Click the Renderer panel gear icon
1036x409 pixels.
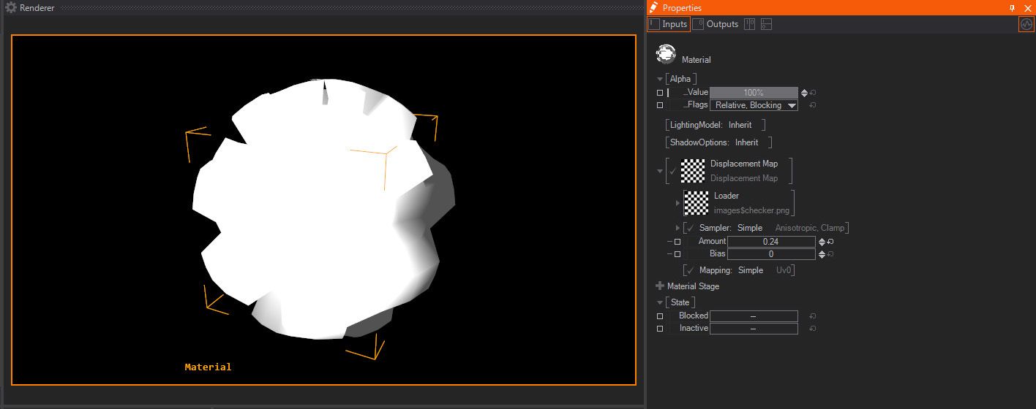click(x=11, y=8)
